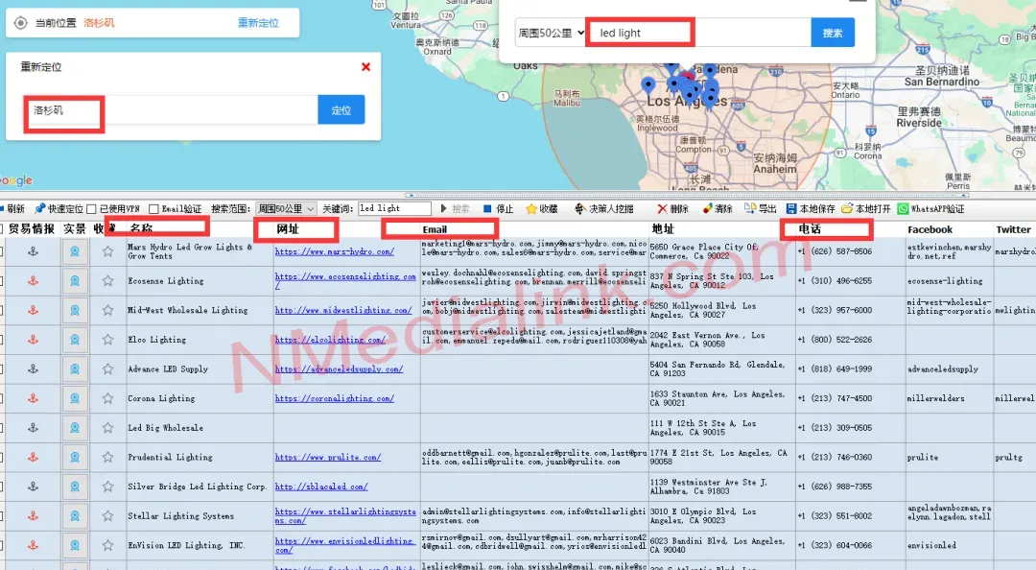
Task: Toggle the 已使用VPN checkbox
Action: point(92,209)
